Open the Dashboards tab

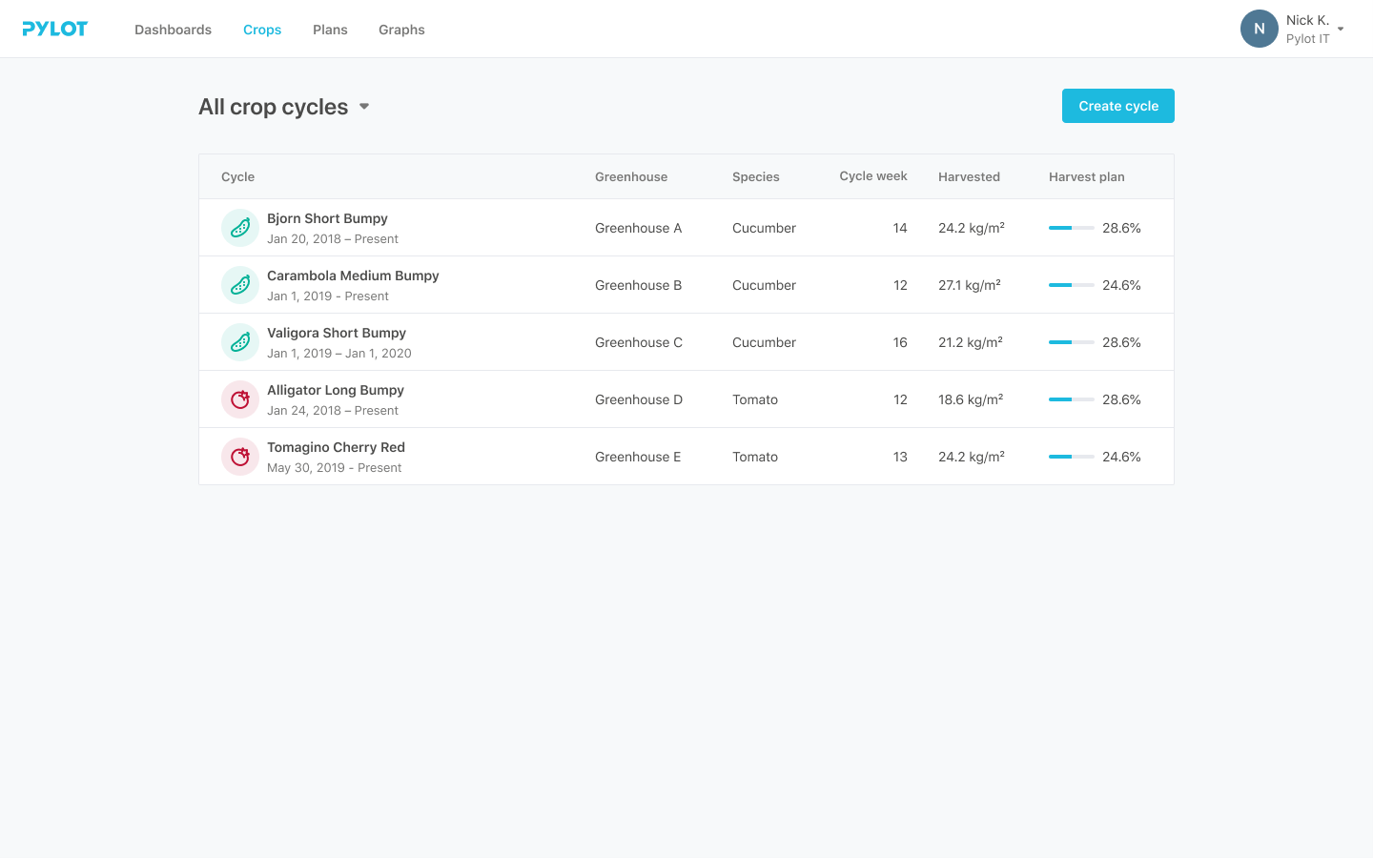point(173,30)
